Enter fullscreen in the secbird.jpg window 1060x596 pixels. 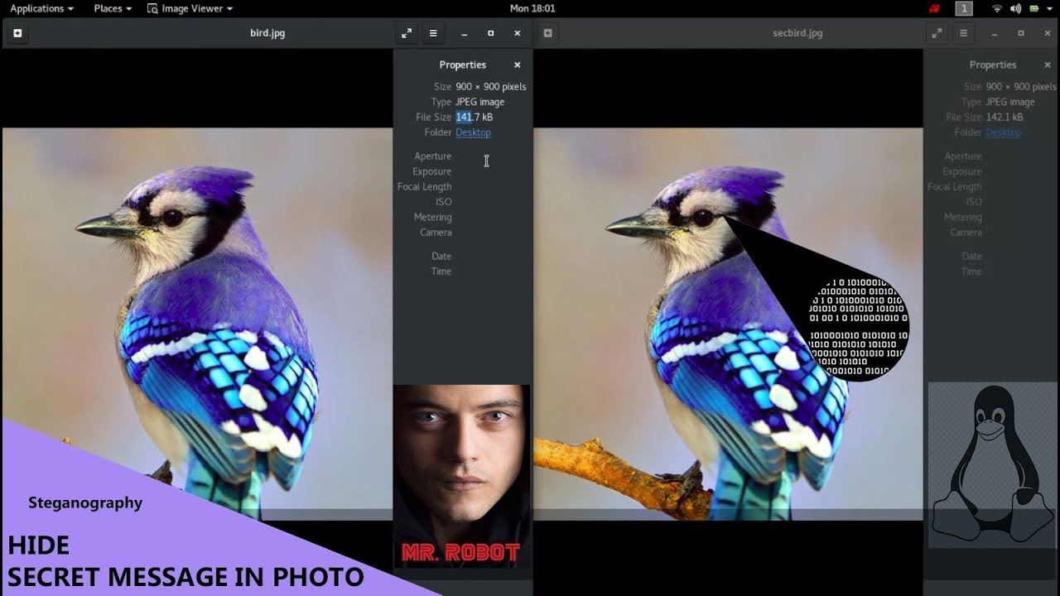[x=937, y=33]
